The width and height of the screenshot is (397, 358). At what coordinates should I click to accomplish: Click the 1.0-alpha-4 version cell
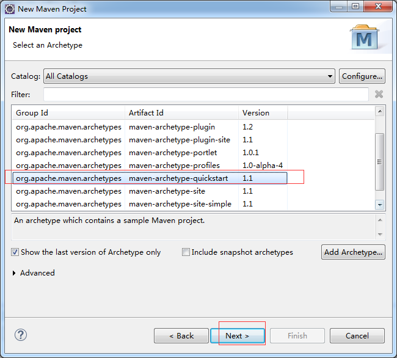(263, 166)
